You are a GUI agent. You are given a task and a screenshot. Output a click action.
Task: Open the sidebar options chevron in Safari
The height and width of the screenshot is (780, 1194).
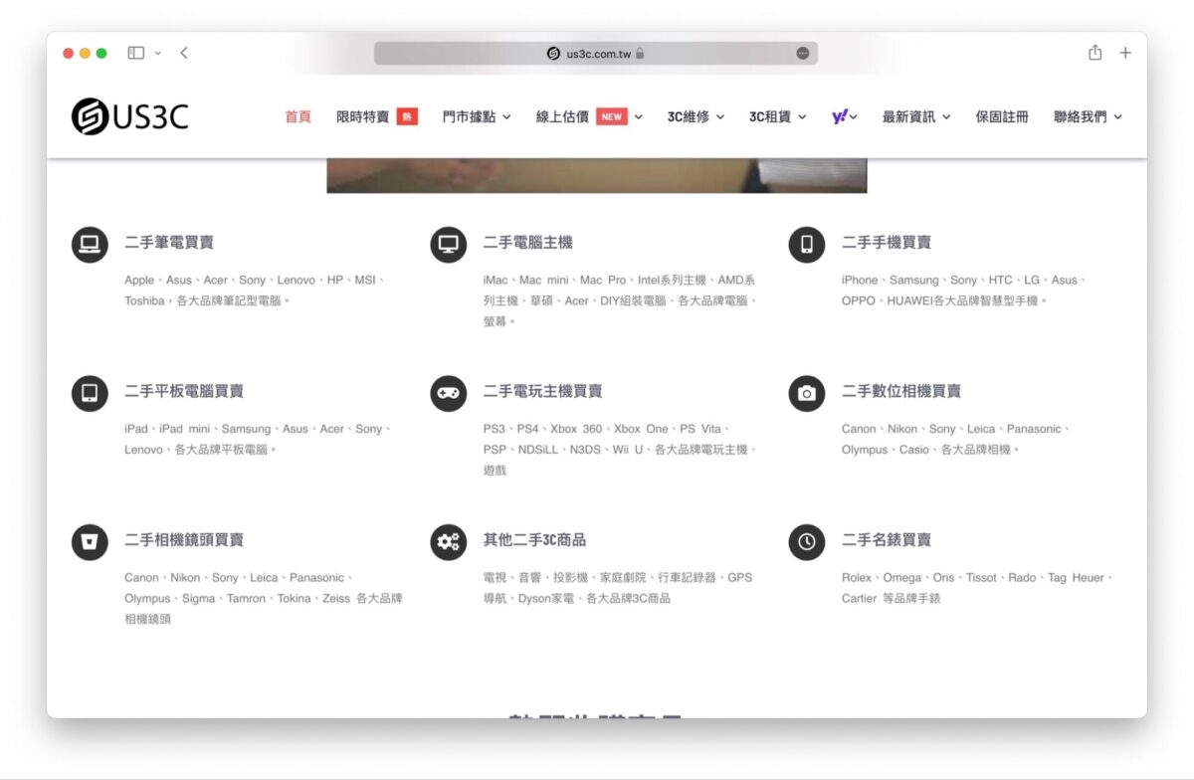click(x=157, y=53)
